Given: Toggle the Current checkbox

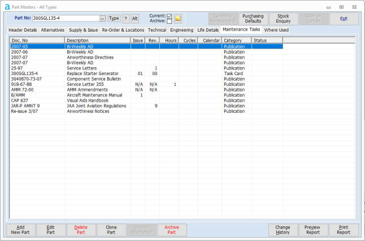Looking at the screenshot, I should coord(169,16).
